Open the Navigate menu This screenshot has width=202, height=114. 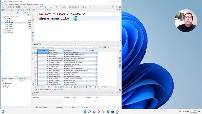[11, 4]
